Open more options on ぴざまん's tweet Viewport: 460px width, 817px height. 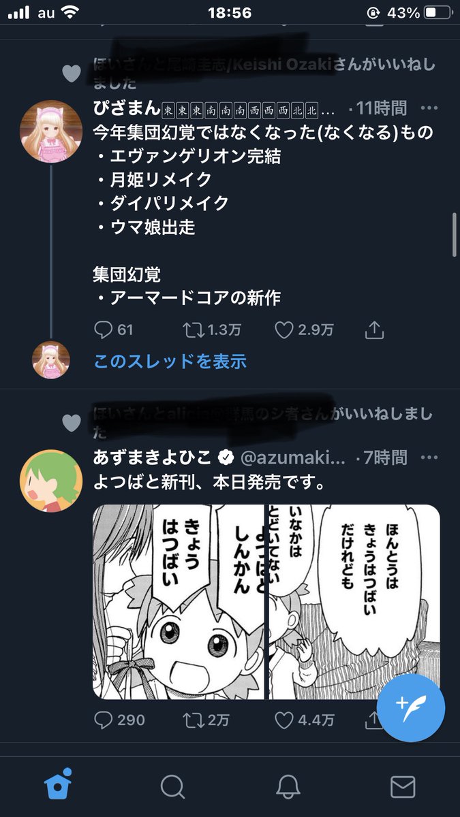coord(429,108)
